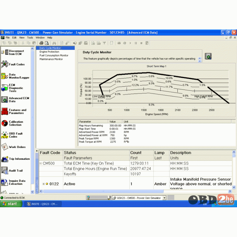Click fault panel horizontal scroll-left arrow
Screen dimensions: 237x237
coord(41,191)
